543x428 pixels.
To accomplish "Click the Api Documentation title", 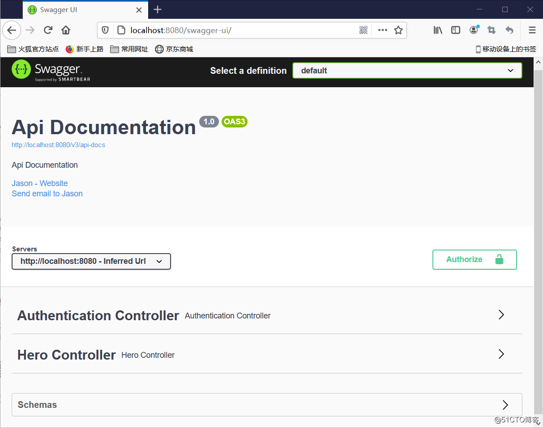I will click(x=104, y=127).
